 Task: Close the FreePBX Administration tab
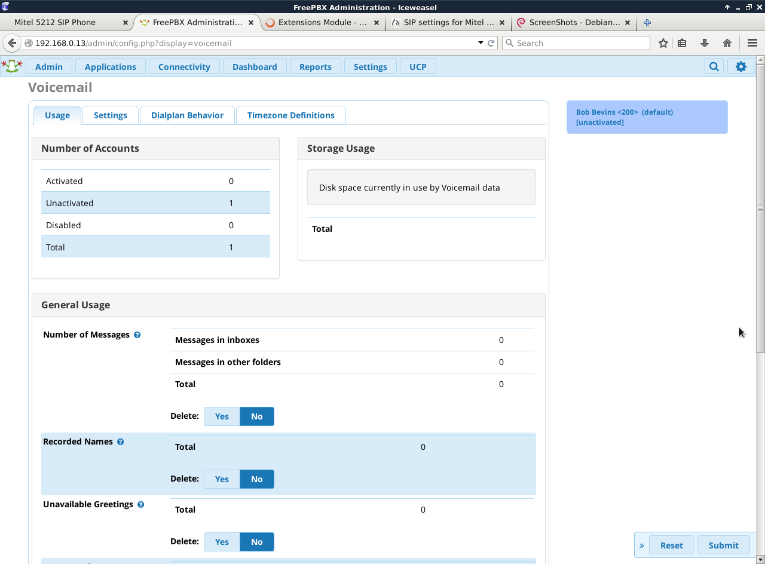(251, 23)
